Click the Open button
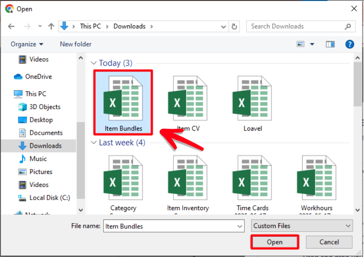 (x=275, y=242)
